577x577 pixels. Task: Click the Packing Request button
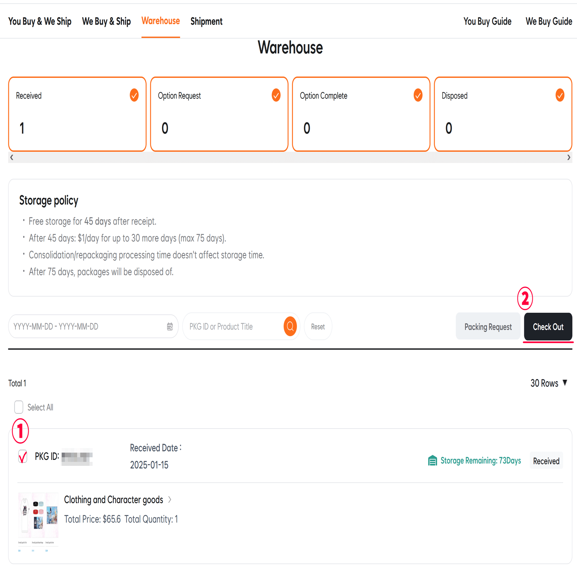(x=488, y=327)
